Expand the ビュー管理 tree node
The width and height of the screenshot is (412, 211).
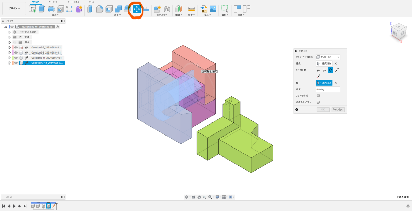pyautogui.click(x=10, y=37)
